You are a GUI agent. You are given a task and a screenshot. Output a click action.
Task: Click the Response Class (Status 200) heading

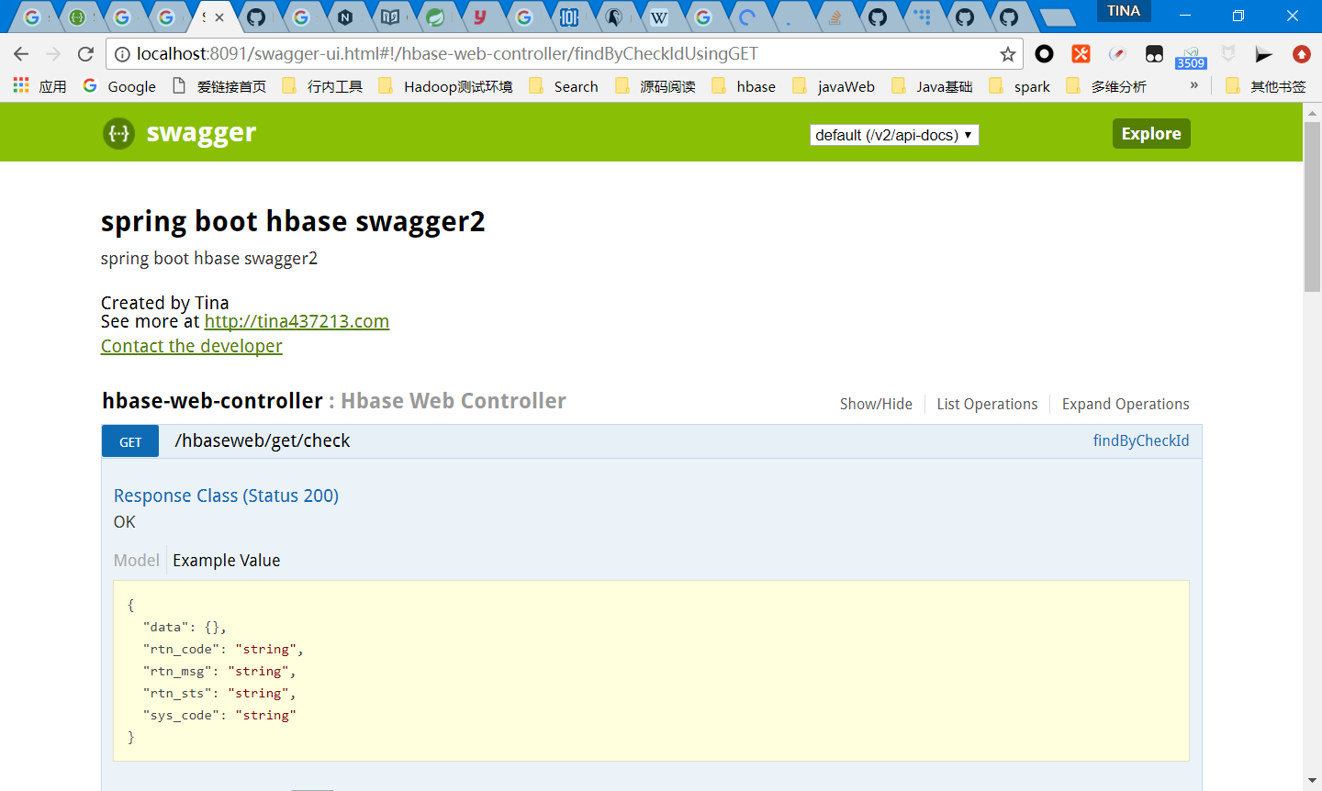point(226,496)
